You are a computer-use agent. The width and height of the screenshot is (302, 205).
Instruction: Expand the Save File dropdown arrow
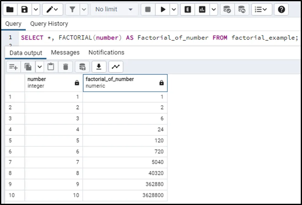point(36,10)
